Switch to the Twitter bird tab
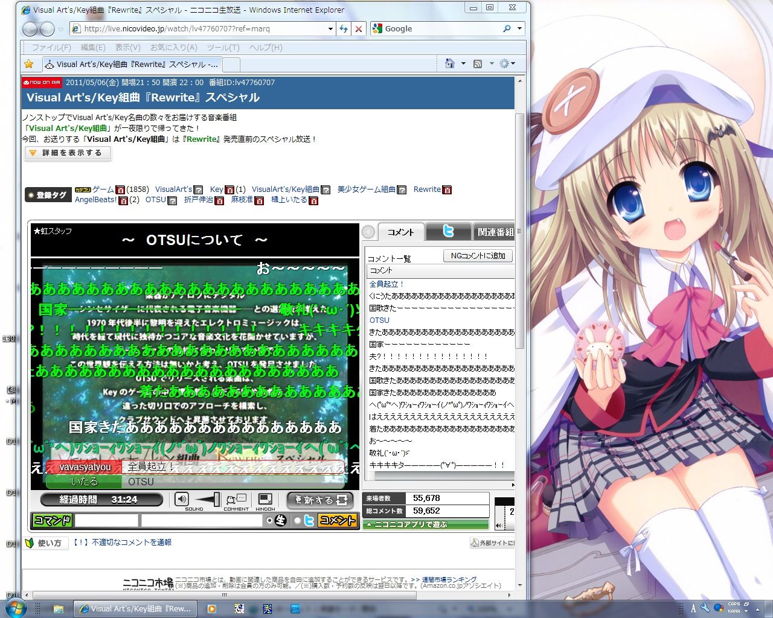Screen dimensions: 773x618 tap(448, 232)
